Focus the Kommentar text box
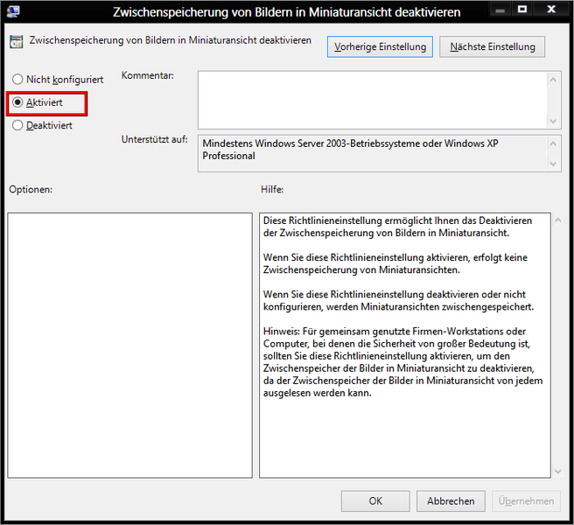 (x=372, y=99)
